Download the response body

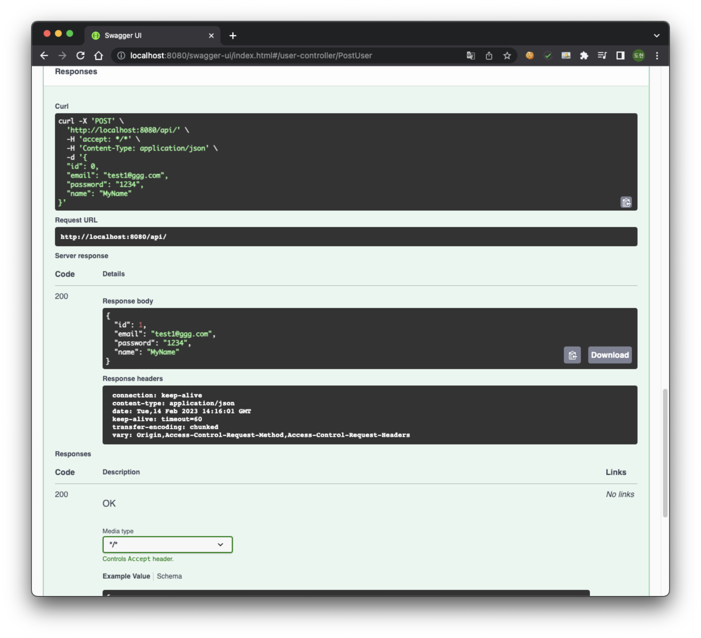[609, 355]
